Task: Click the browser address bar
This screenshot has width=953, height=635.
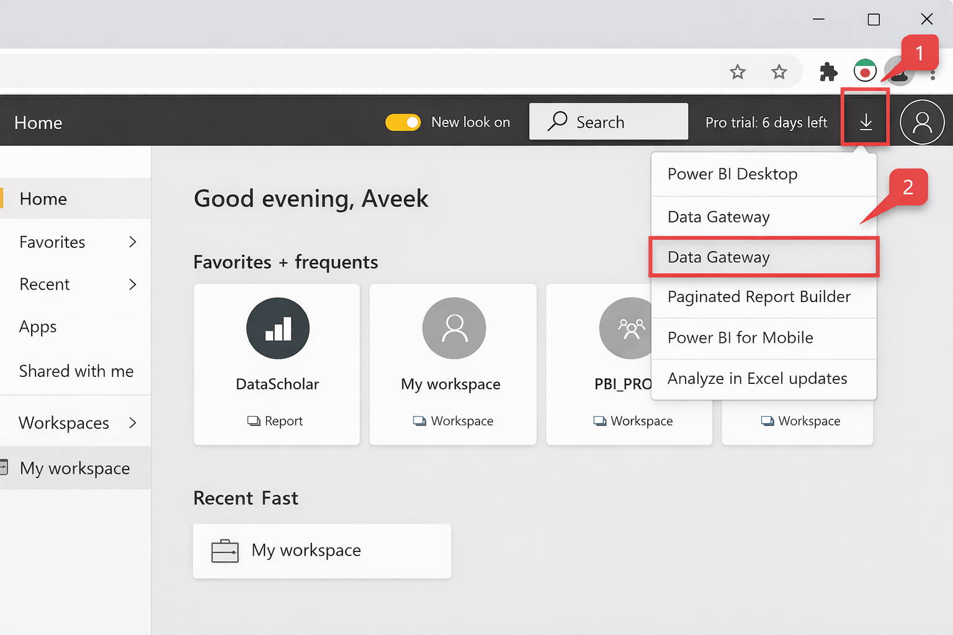Action: pos(400,71)
